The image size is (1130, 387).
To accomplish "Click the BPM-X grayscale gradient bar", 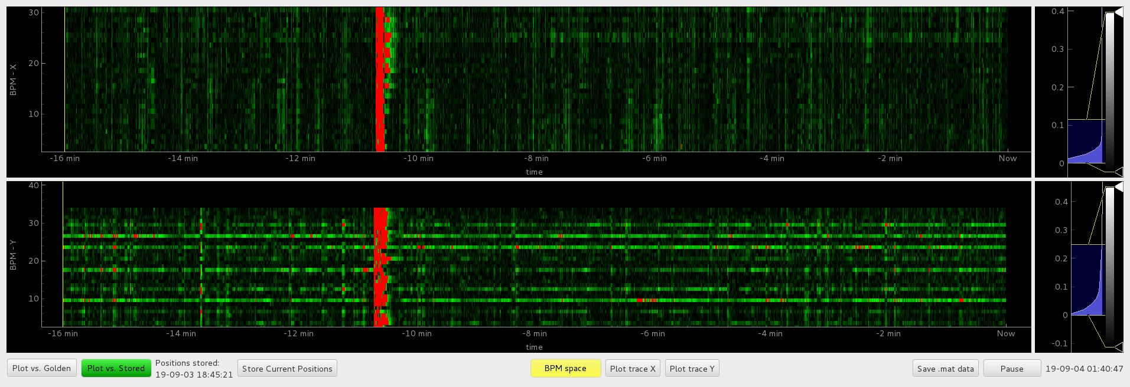I will (x=1110, y=92).
